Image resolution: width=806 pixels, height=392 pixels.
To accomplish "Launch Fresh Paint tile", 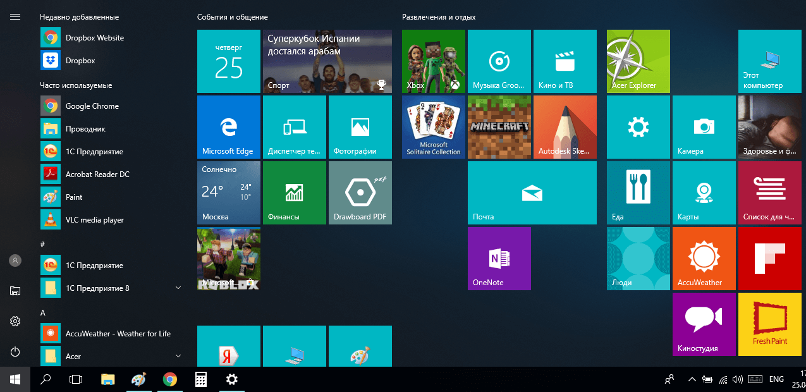I will (769, 324).
